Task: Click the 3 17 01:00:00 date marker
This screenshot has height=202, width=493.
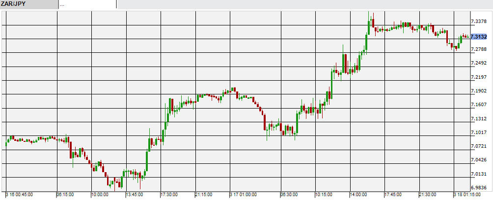Action: [244, 195]
